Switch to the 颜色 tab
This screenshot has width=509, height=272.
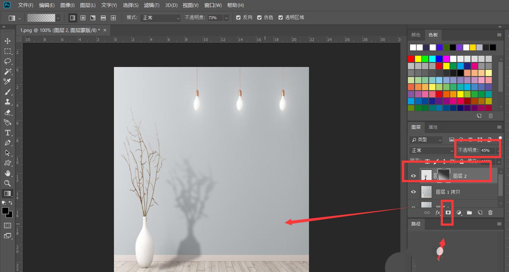[x=416, y=35]
